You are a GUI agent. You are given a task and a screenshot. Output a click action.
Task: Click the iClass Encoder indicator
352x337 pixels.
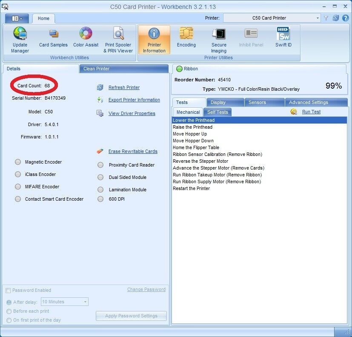(x=18, y=174)
